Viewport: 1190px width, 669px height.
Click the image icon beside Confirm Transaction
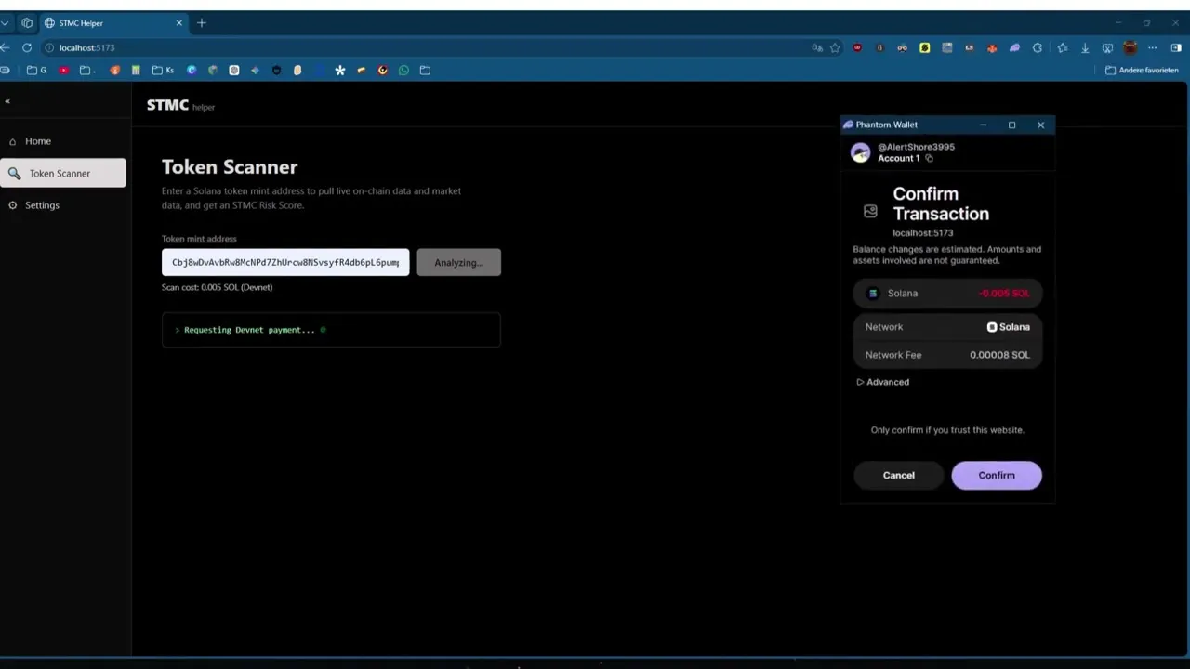click(x=870, y=212)
